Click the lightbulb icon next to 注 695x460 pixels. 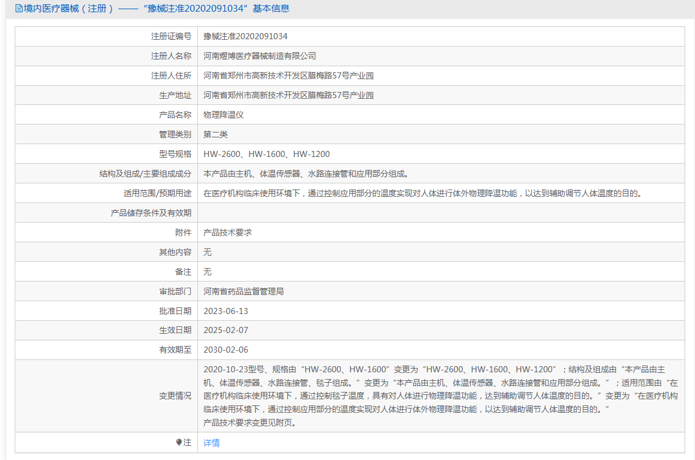point(179,442)
